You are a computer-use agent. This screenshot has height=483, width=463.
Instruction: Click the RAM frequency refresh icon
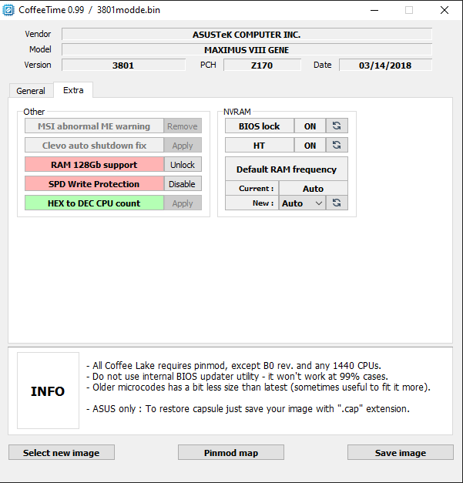(x=337, y=203)
